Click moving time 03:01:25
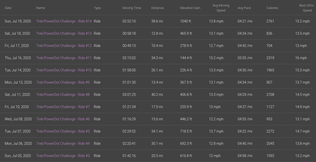316x162 pixels. coord(129,95)
